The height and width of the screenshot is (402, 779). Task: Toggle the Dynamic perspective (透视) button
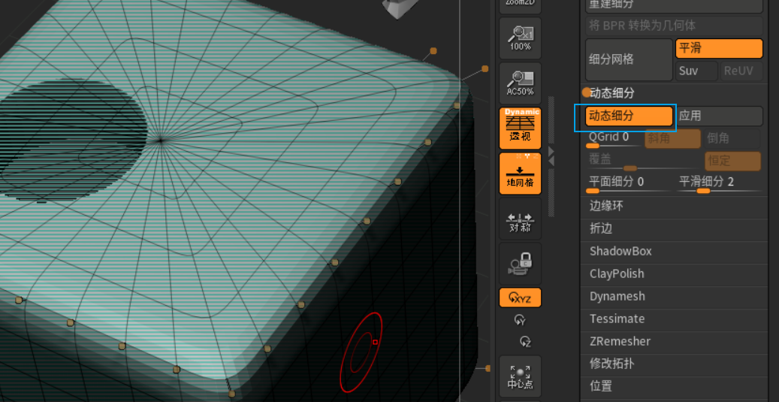point(520,128)
